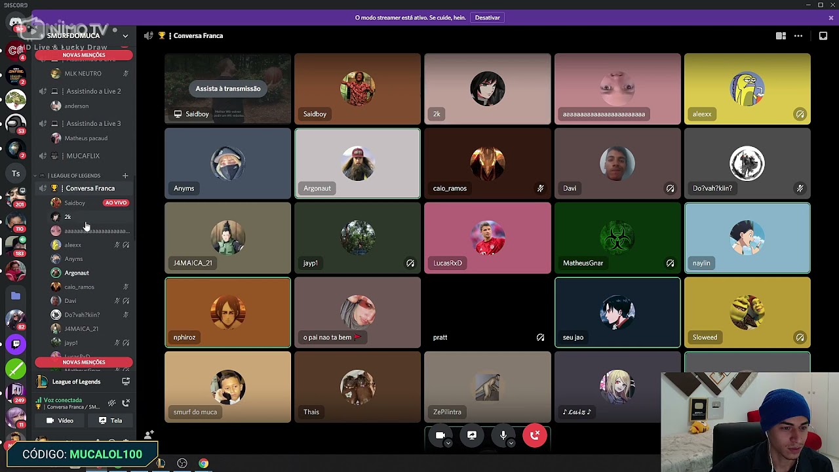Select Anyms participant tile
This screenshot has height=472, width=839.
227,163
